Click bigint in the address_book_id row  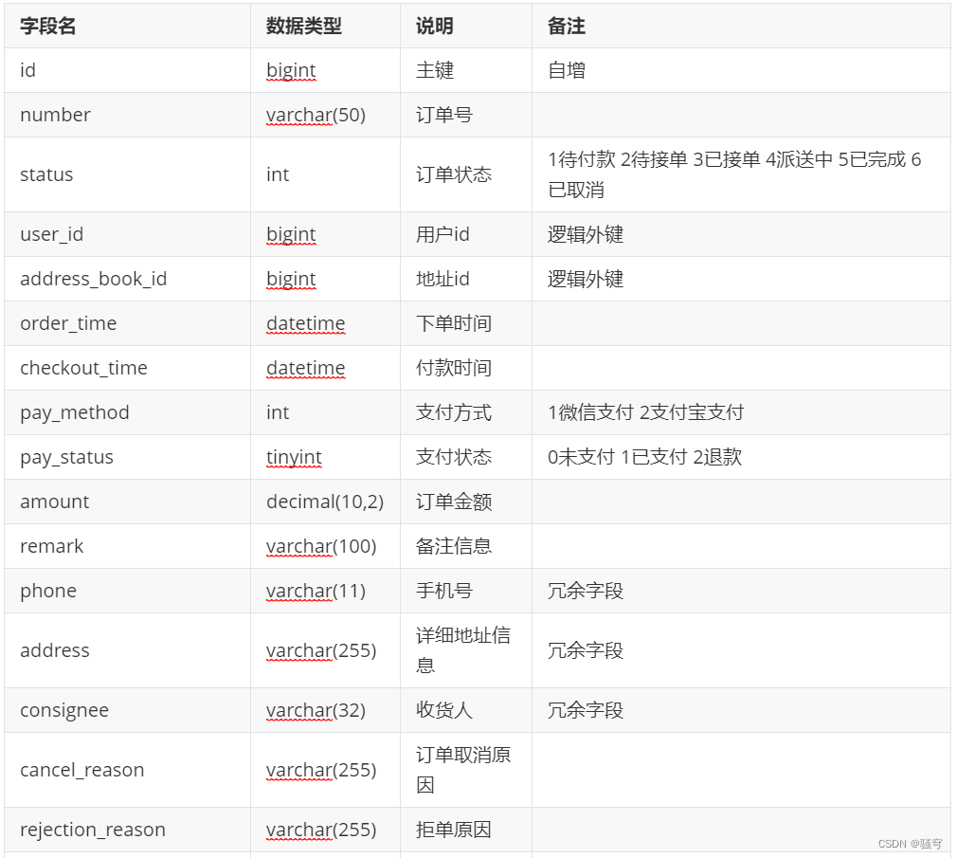(x=291, y=279)
